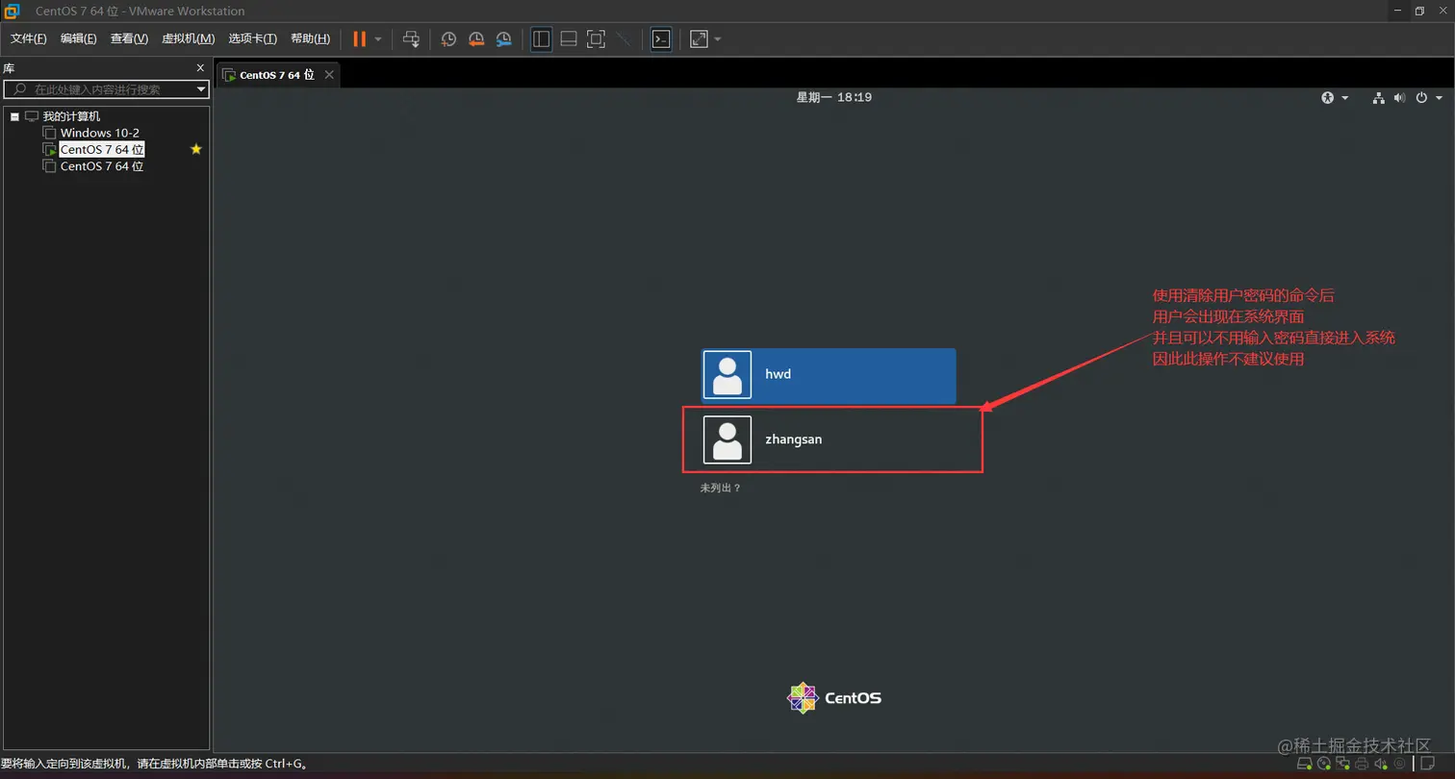This screenshot has width=1455, height=779.
Task: Select the highlighted CentOS 7 64 位 entry
Action: pos(102,149)
